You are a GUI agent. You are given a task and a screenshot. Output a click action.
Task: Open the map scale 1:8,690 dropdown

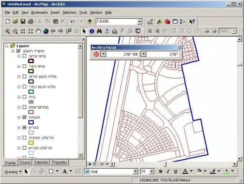pyautogui.click(x=140, y=21)
